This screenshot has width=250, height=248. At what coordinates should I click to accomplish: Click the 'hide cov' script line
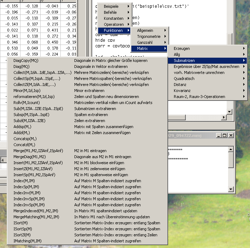coord(105,40)
